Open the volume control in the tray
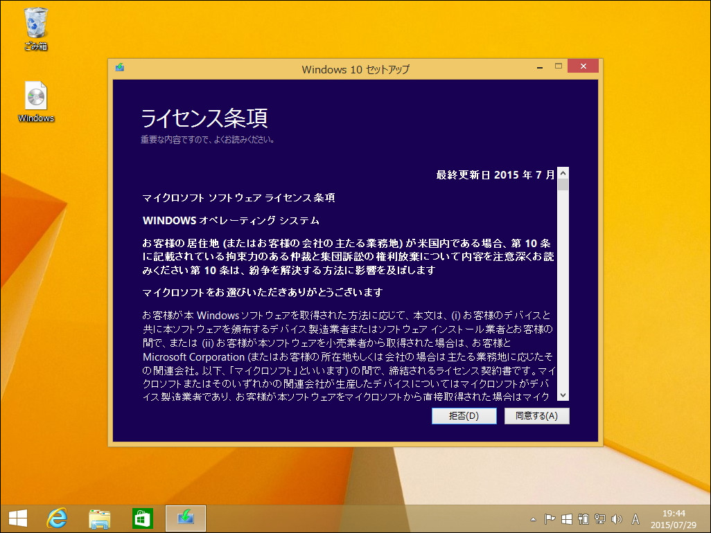This screenshot has height=533, width=711. click(615, 518)
